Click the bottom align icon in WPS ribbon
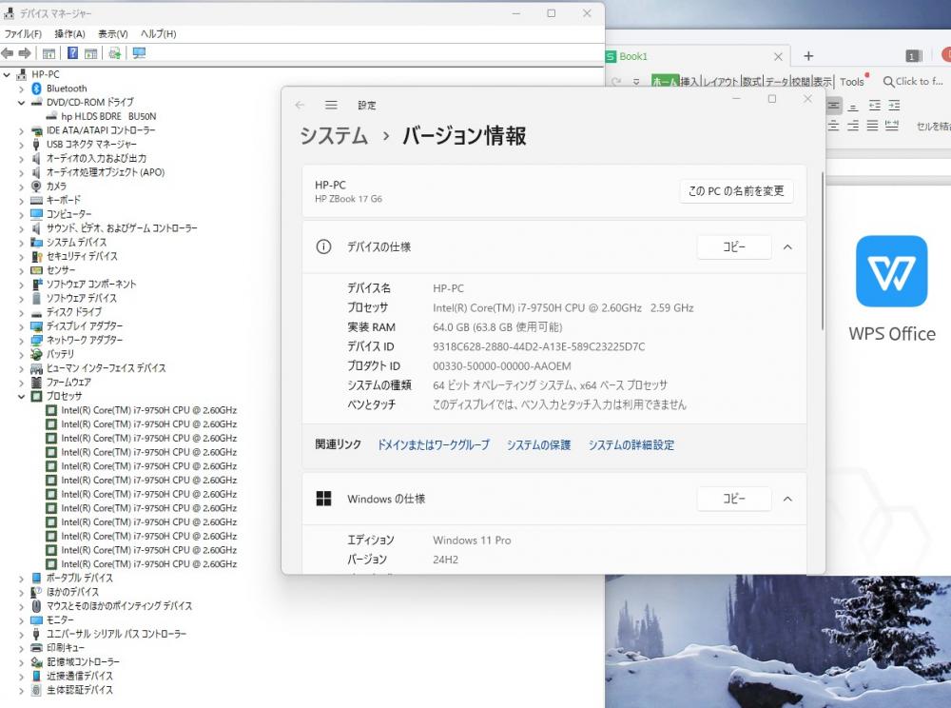 pyautogui.click(x=853, y=107)
